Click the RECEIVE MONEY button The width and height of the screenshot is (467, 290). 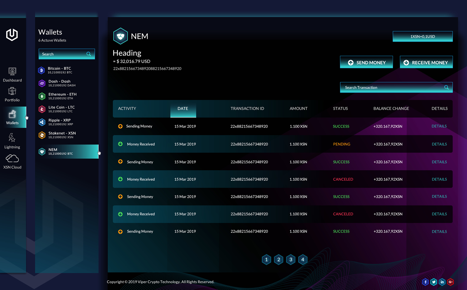(x=426, y=62)
